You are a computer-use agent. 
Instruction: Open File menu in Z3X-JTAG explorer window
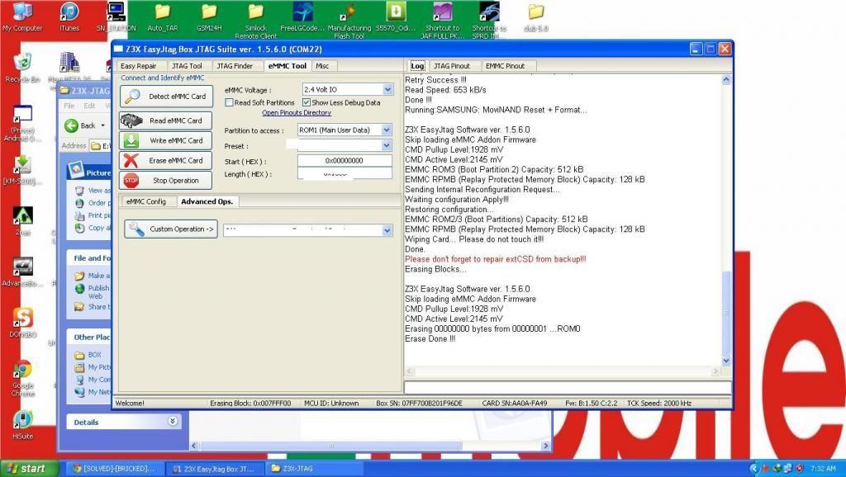coord(69,106)
